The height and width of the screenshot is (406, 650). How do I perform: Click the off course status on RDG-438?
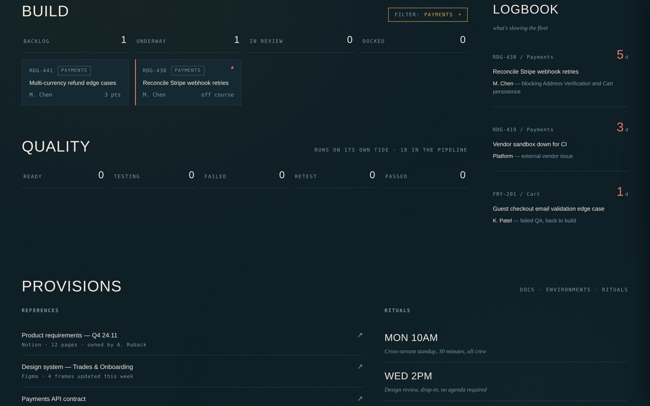pyautogui.click(x=217, y=95)
